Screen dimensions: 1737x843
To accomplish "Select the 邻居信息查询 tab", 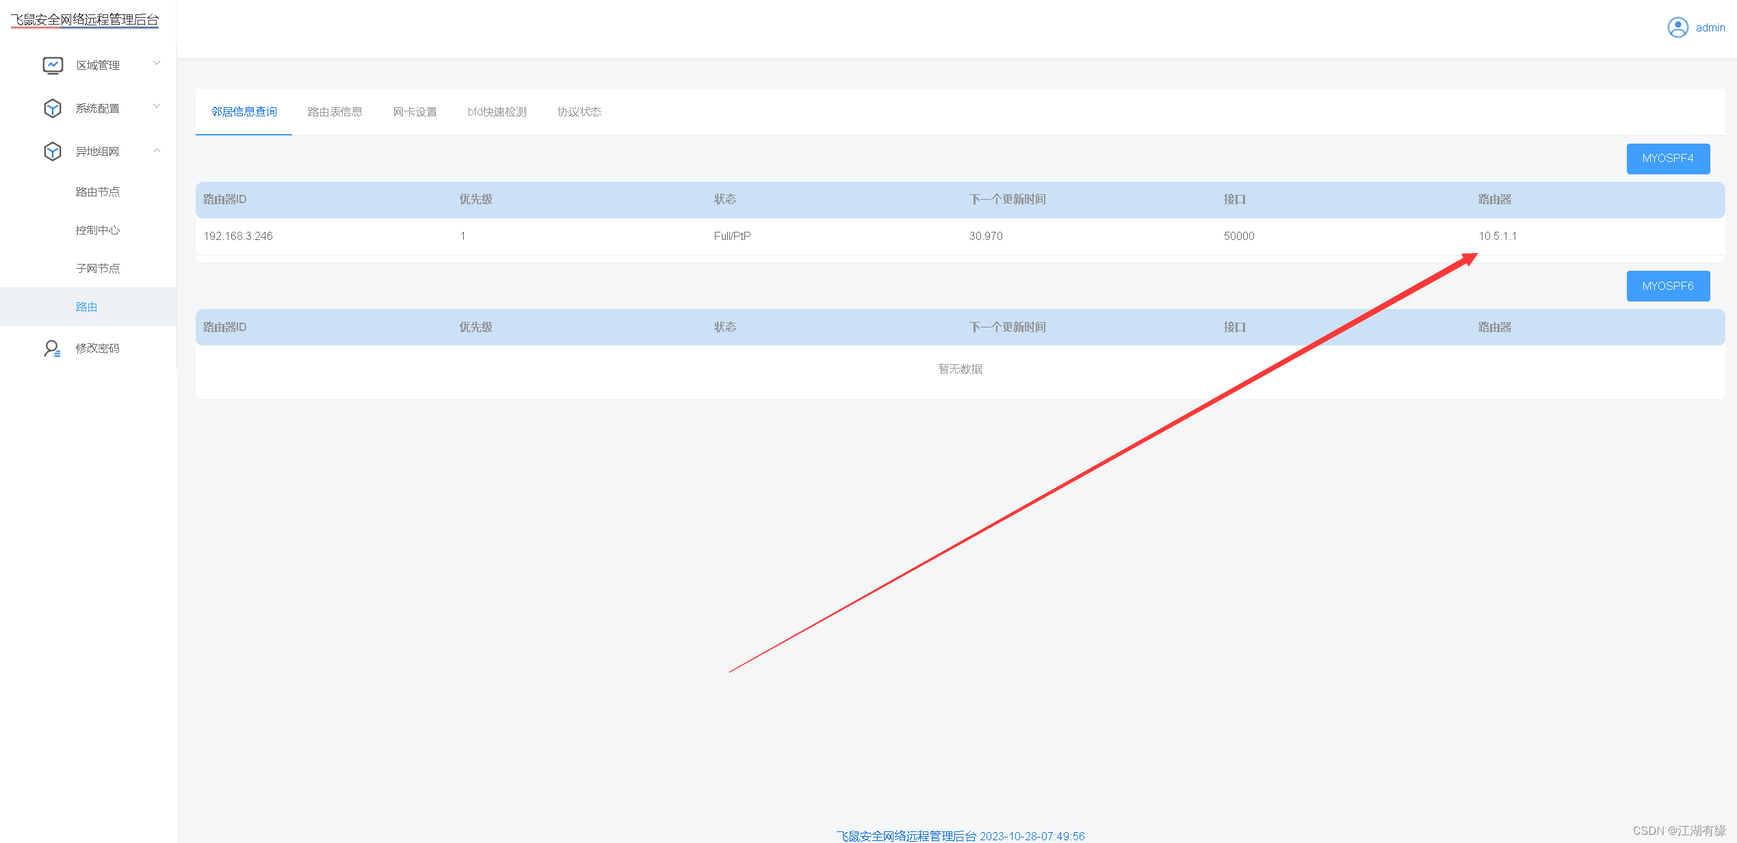I will (244, 111).
